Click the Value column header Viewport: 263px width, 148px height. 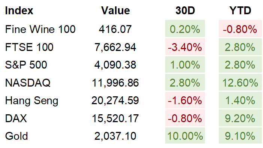click(x=115, y=10)
